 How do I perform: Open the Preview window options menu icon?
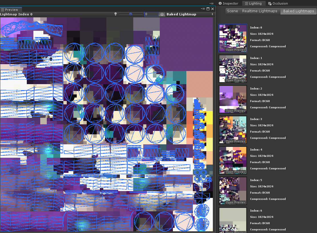203,9
